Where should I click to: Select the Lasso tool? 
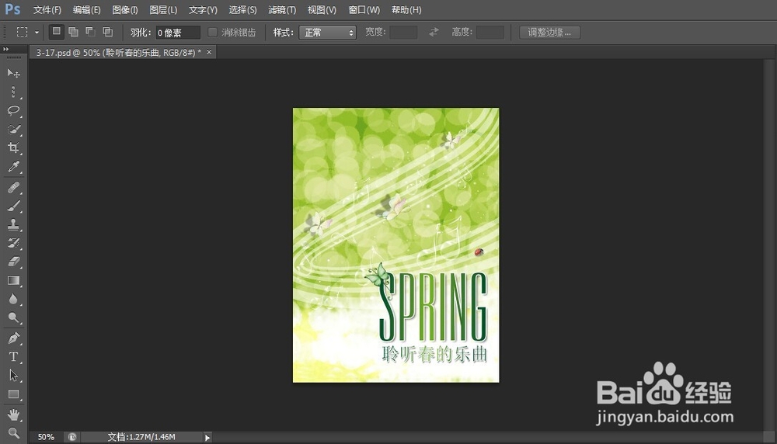coord(13,110)
